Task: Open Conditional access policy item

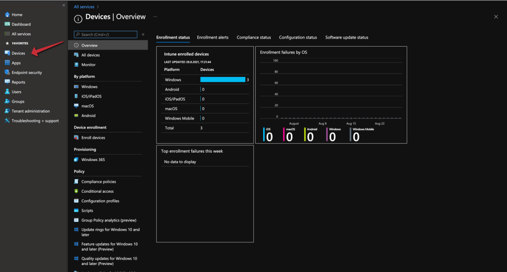Action: pos(97,191)
